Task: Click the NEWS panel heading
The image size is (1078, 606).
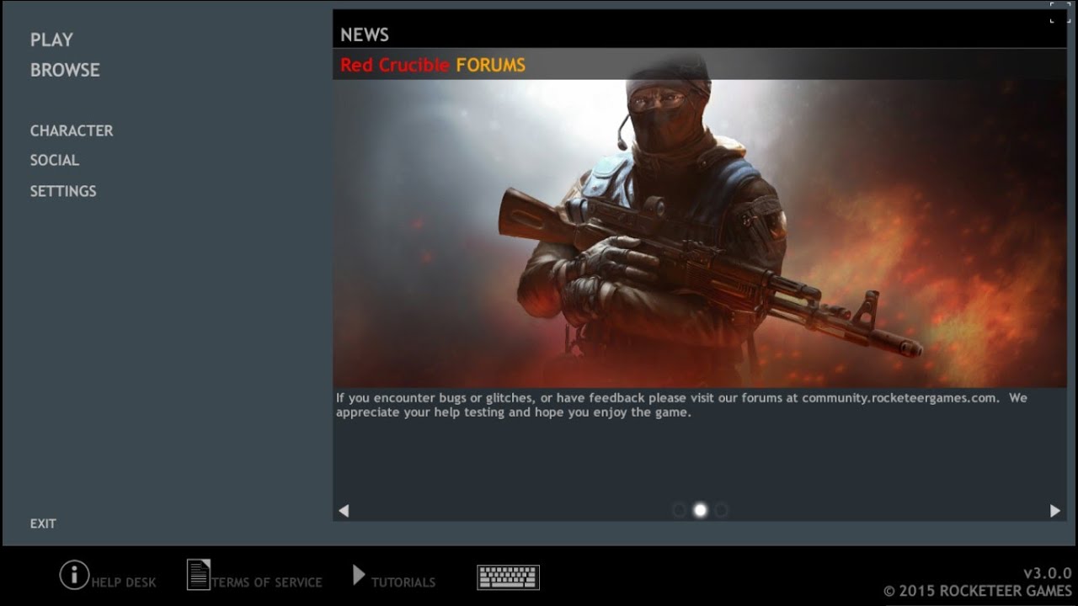Action: click(x=365, y=35)
